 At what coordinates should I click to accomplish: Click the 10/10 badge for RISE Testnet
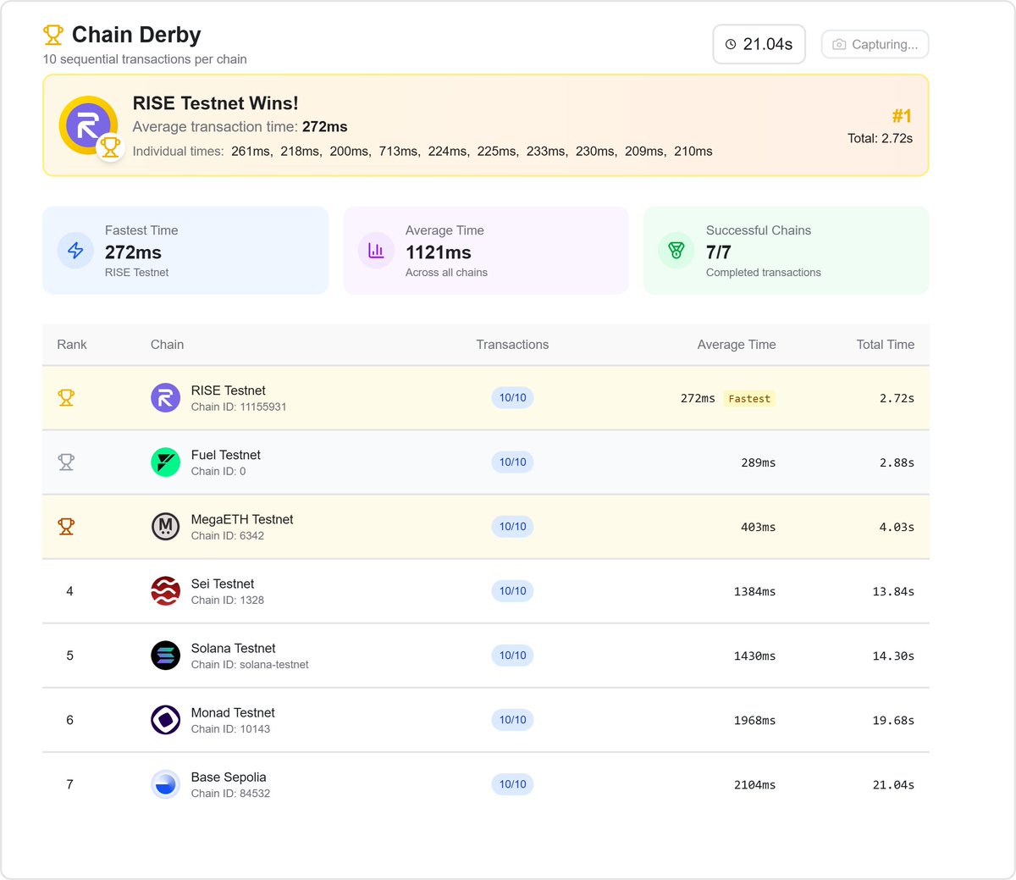pos(512,397)
